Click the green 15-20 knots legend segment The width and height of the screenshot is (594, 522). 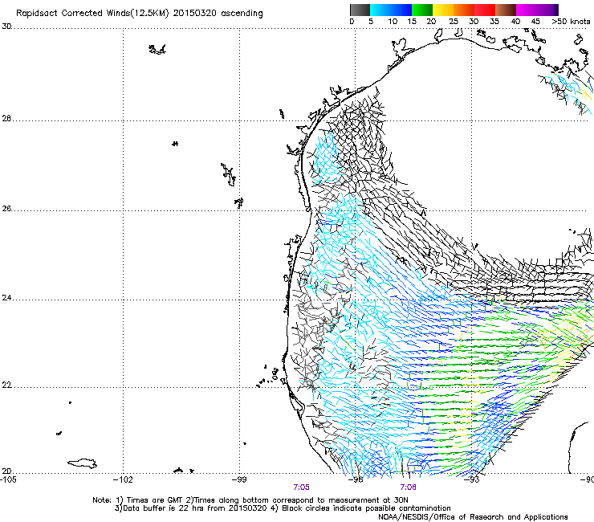[422, 10]
